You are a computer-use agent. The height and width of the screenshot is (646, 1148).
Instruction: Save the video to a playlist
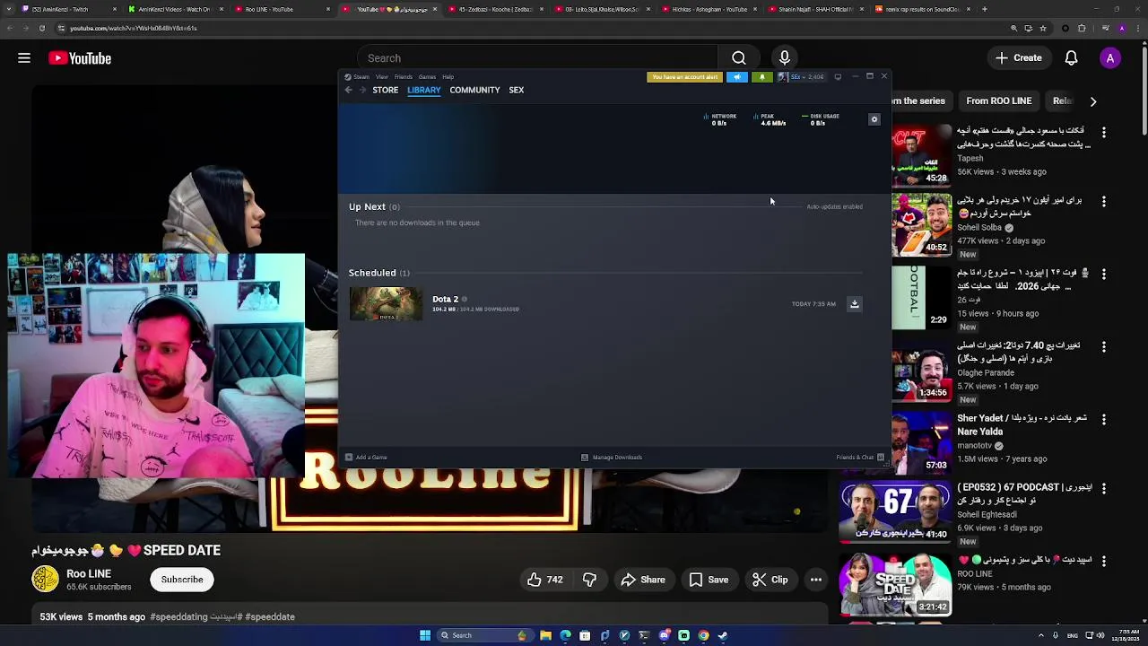pos(709,580)
